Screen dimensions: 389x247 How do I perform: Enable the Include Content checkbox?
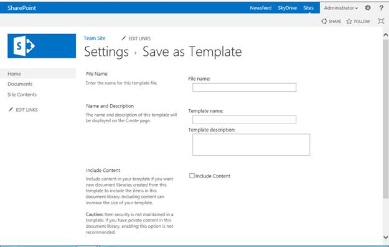coord(192,176)
